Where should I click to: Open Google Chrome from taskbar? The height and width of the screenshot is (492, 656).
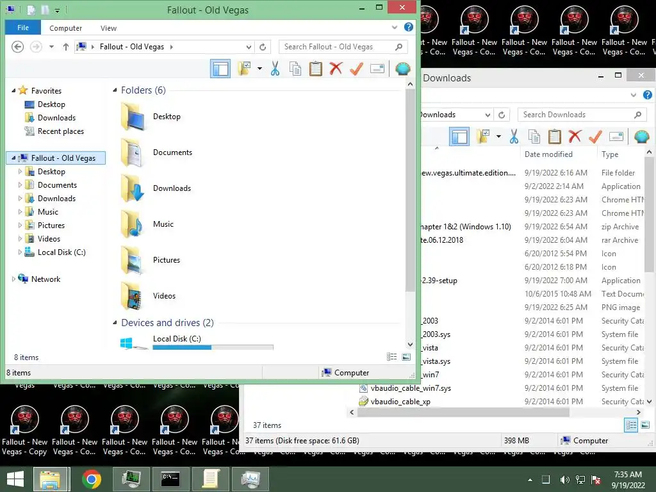(x=91, y=479)
